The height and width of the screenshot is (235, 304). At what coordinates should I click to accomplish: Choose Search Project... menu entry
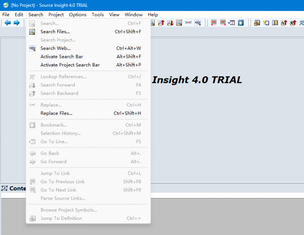(88, 40)
